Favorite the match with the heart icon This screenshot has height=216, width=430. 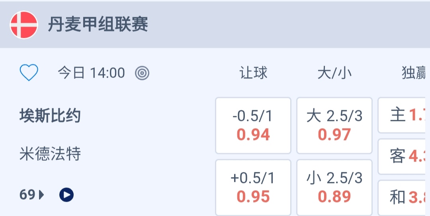(29, 73)
